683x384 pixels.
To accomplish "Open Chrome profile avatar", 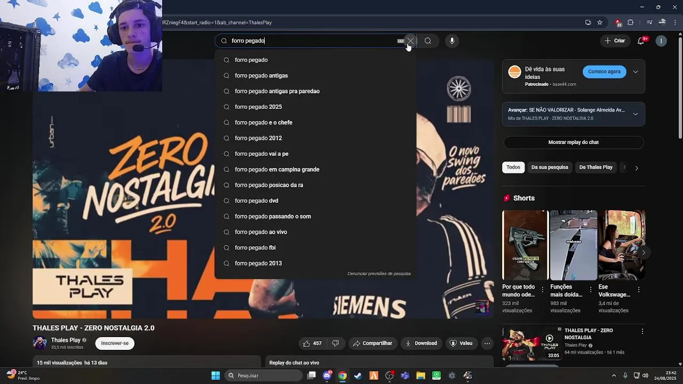I will 662,22.
